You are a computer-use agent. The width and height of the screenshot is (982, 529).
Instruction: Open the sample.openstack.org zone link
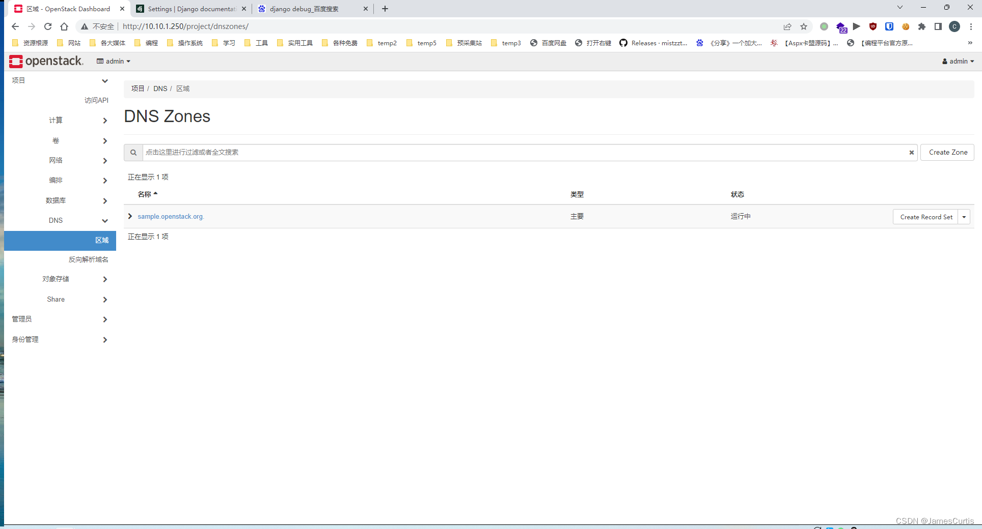(171, 216)
